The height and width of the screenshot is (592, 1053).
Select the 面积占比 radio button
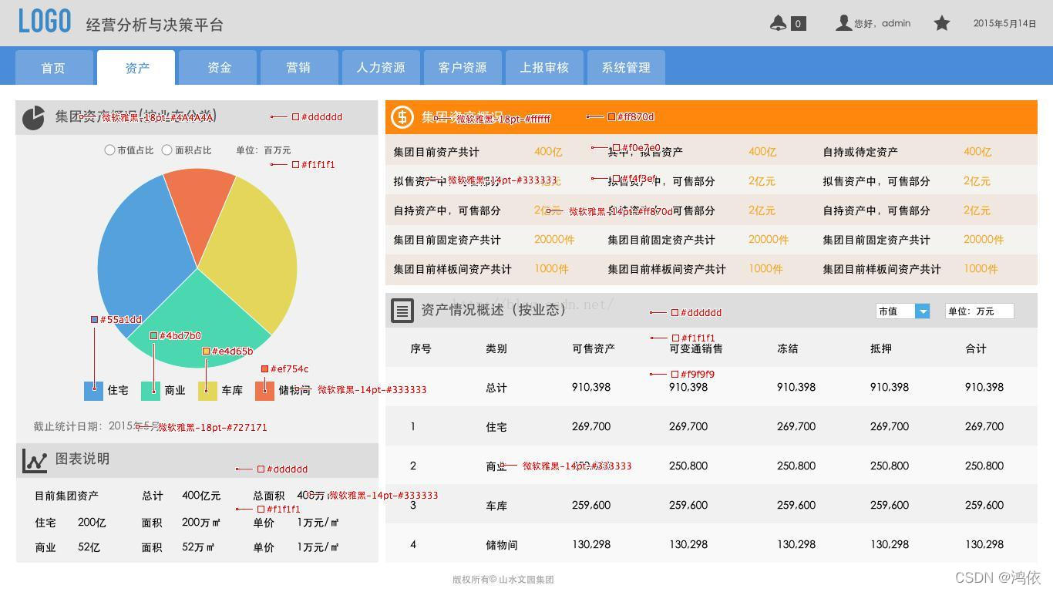[x=167, y=150]
